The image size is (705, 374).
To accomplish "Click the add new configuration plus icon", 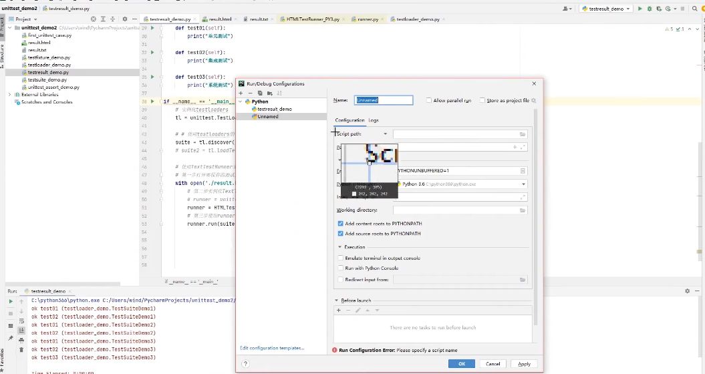I will [241, 93].
